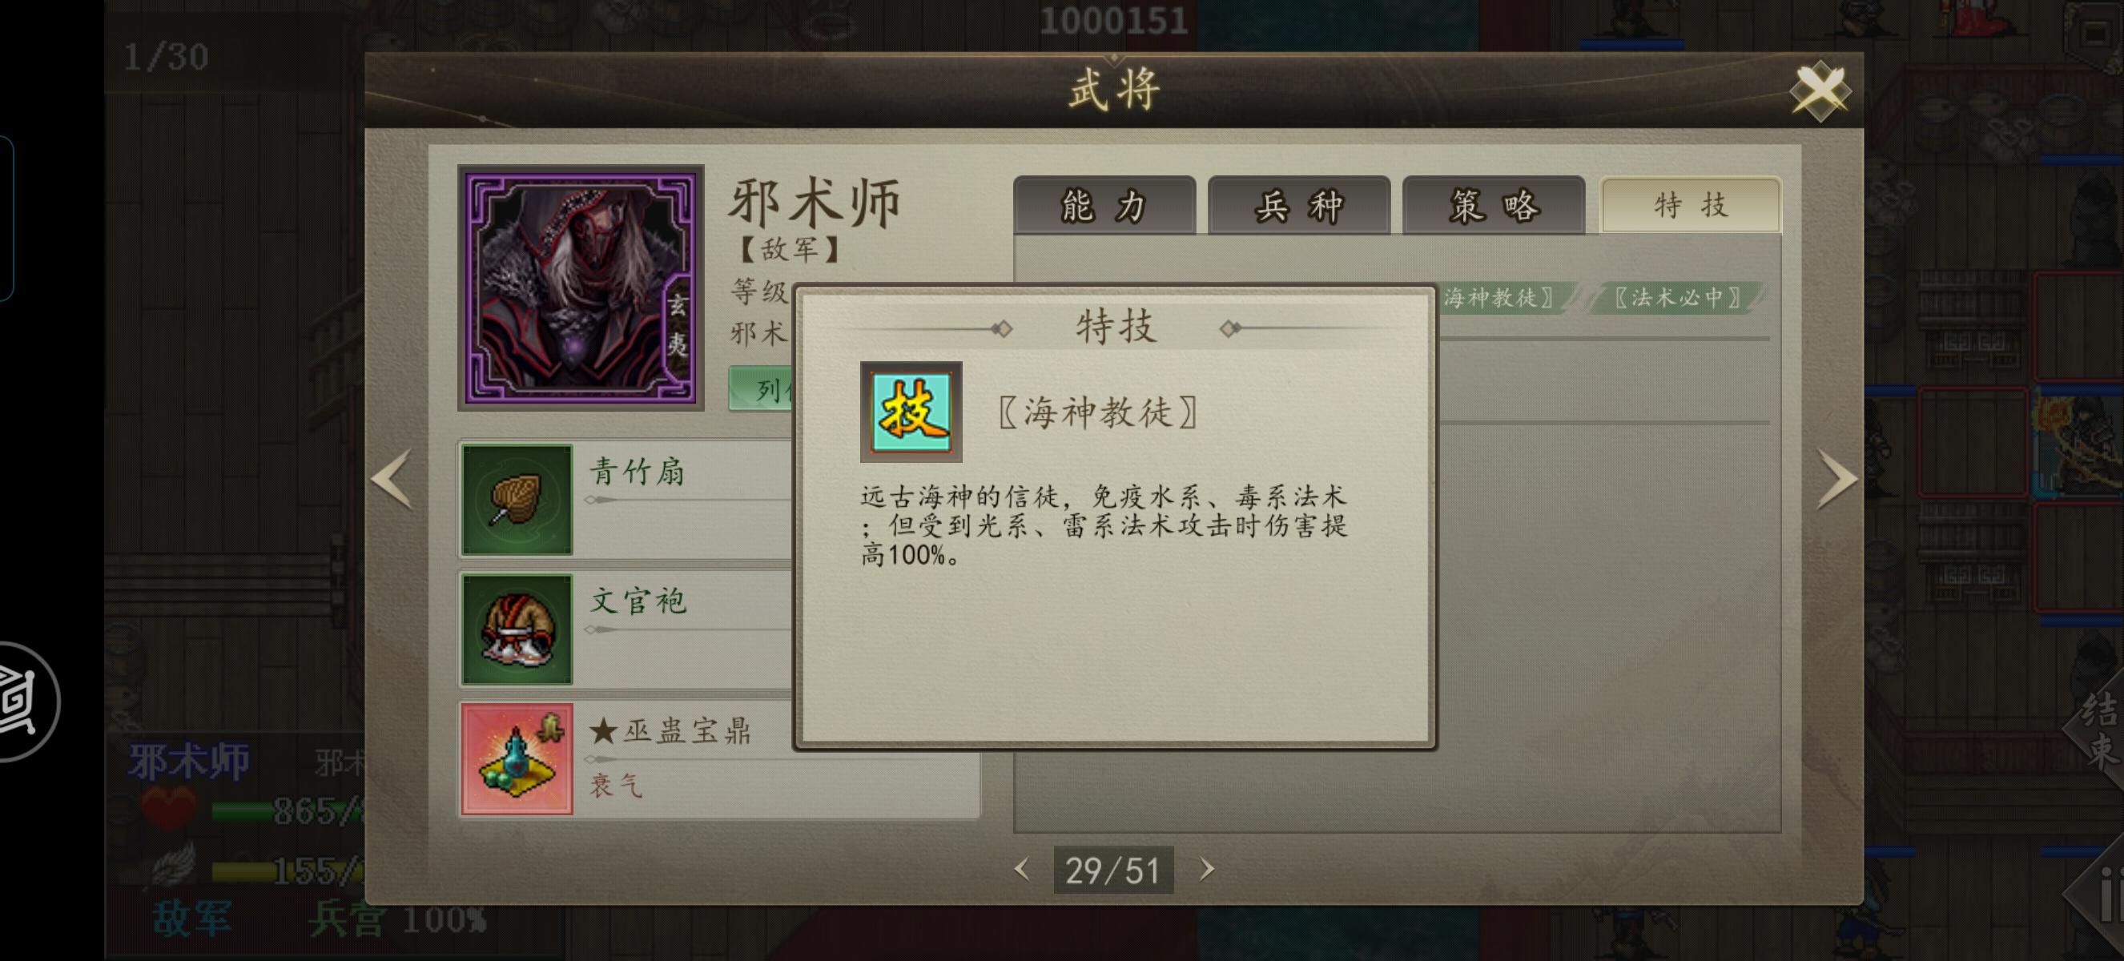Open the 邪术师 character portrait
2124x961 pixels.
point(581,287)
